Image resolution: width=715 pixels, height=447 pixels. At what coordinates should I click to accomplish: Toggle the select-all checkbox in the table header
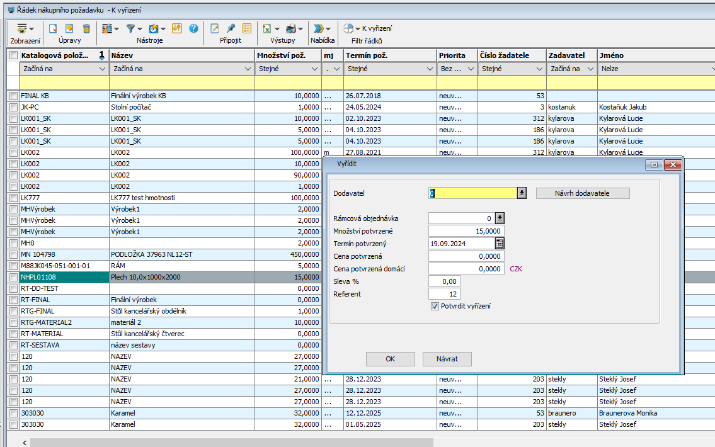click(x=13, y=55)
